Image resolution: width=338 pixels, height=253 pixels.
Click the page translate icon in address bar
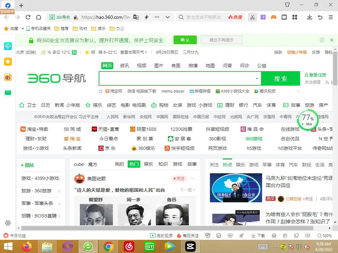click(x=136, y=17)
